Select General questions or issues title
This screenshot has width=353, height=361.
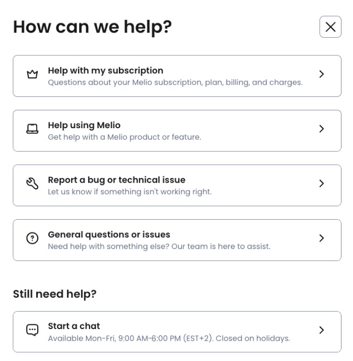tap(109, 234)
